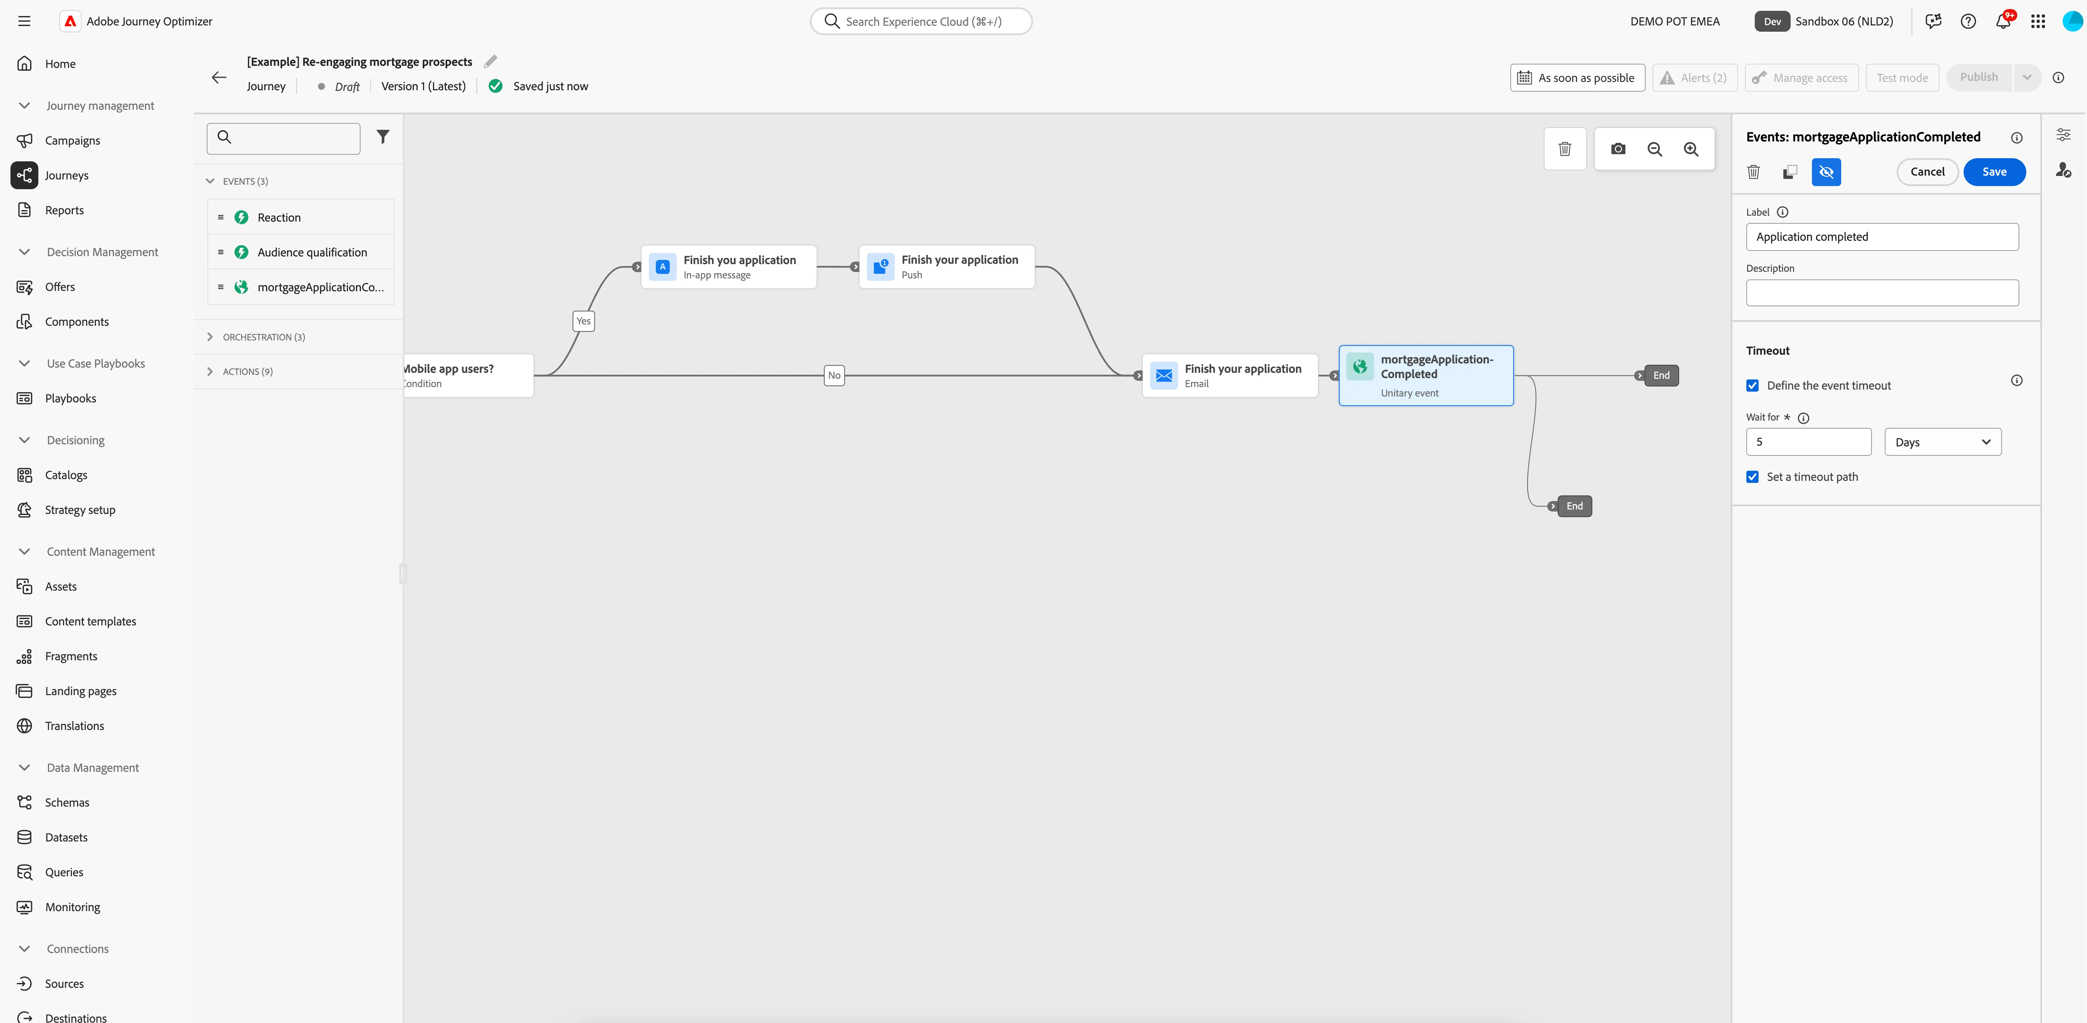The width and height of the screenshot is (2087, 1023).
Task: Click the Timeout info icon
Action: (2017, 381)
